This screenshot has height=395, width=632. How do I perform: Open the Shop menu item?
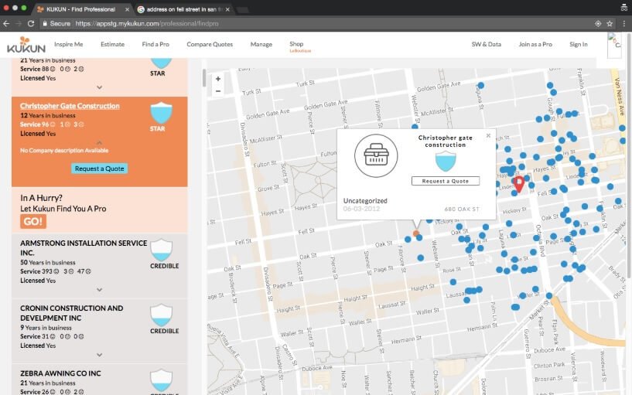296,44
